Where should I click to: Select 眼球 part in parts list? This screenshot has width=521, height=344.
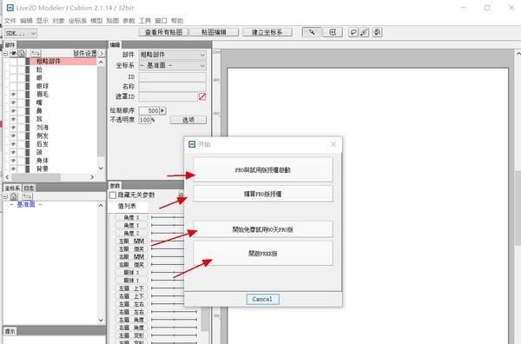[x=43, y=86]
